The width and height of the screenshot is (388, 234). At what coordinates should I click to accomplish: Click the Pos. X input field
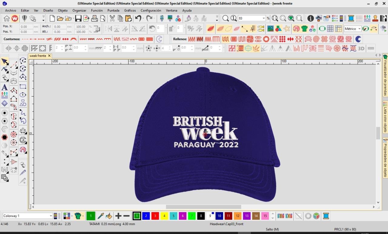[26, 26]
